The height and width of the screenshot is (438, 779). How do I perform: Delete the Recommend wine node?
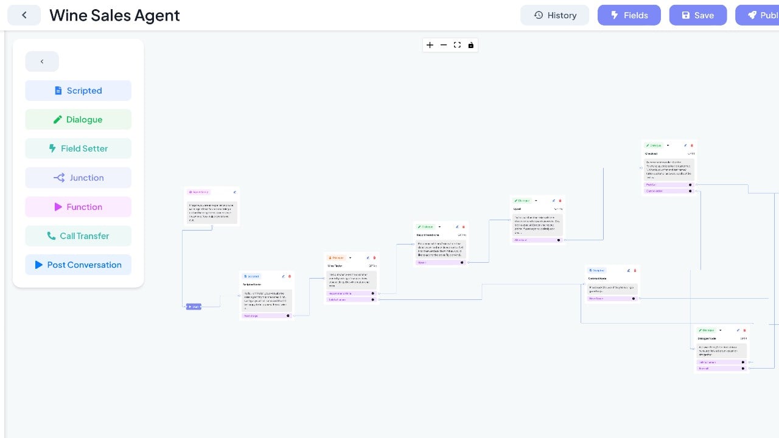tap(463, 227)
